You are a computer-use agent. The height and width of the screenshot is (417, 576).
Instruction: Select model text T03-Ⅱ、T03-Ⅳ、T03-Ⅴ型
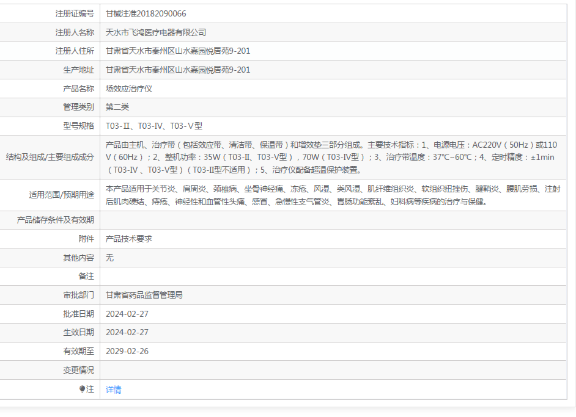154,126
